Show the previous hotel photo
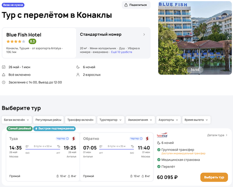 (162, 38)
